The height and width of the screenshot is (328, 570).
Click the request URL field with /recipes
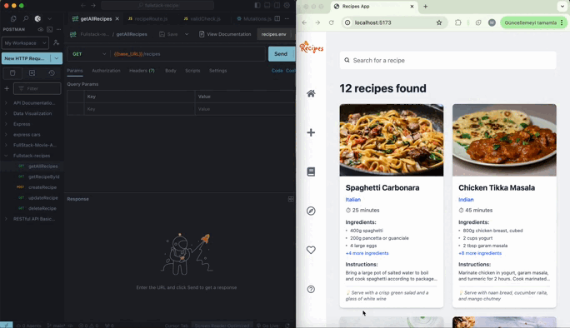[x=188, y=54]
